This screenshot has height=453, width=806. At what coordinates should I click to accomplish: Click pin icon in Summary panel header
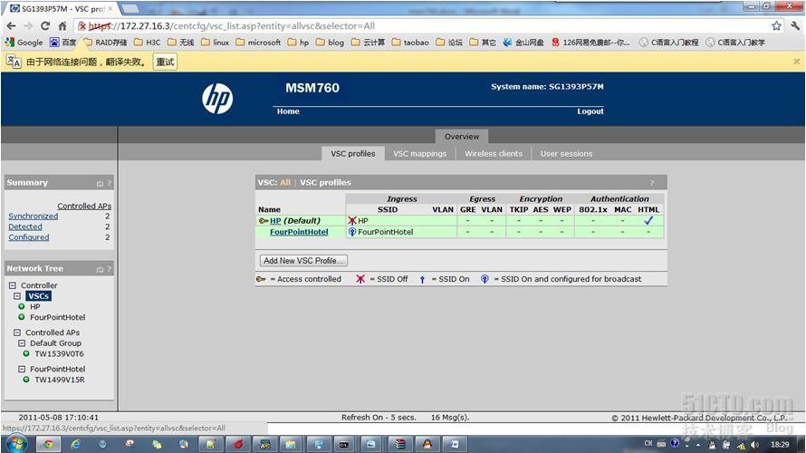(100, 184)
